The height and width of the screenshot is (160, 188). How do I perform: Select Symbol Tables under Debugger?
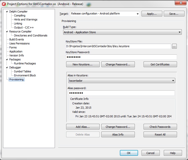tap(22, 71)
